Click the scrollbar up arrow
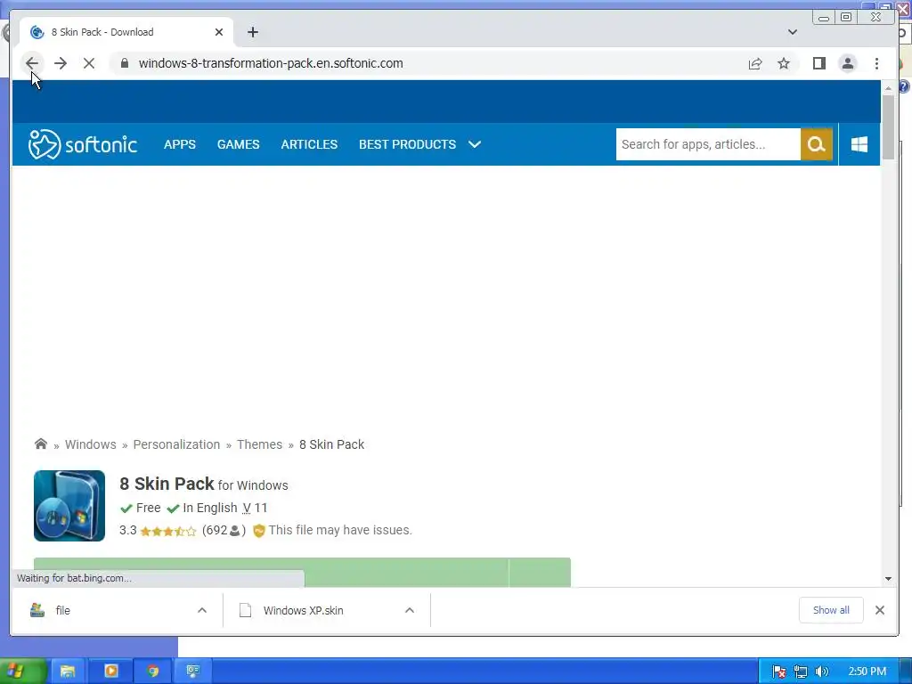The image size is (912, 684). point(888,88)
